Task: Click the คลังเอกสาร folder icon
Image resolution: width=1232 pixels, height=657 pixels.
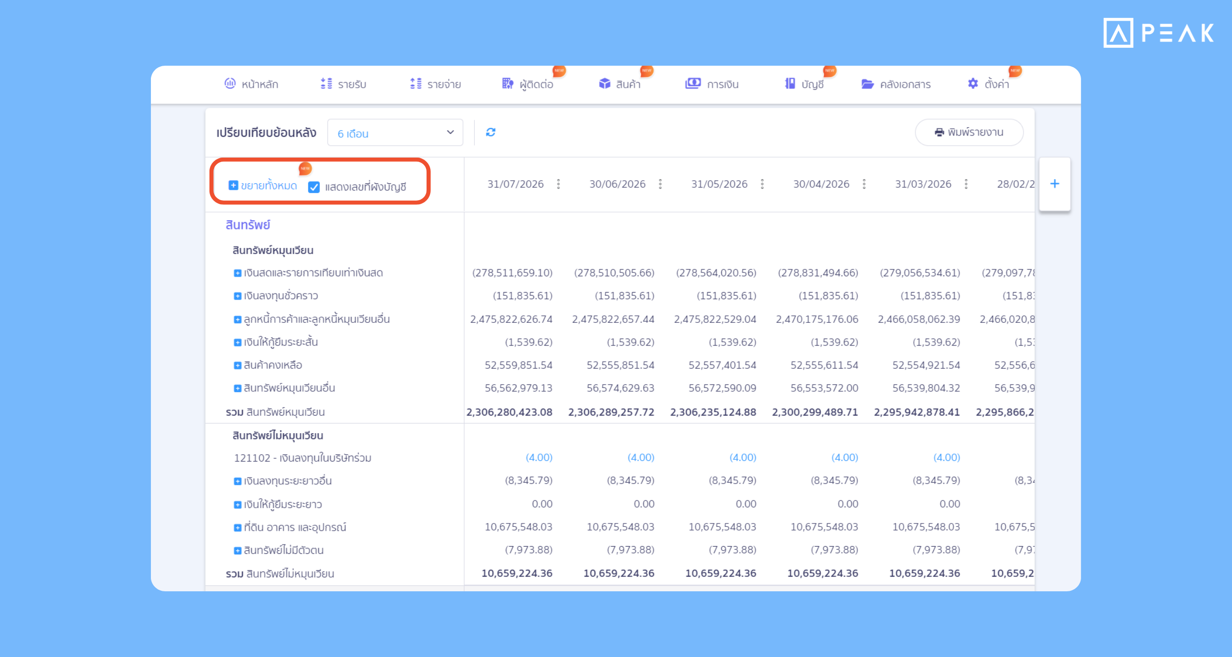Action: [x=868, y=84]
